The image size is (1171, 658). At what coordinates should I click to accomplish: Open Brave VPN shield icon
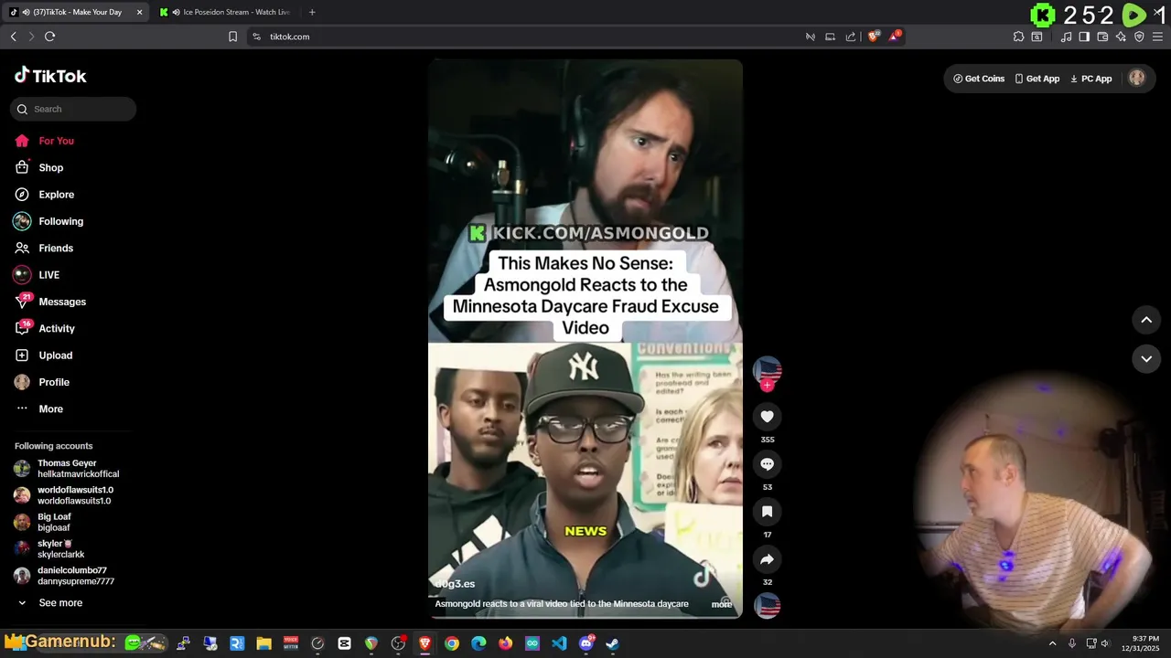[x=1139, y=37]
